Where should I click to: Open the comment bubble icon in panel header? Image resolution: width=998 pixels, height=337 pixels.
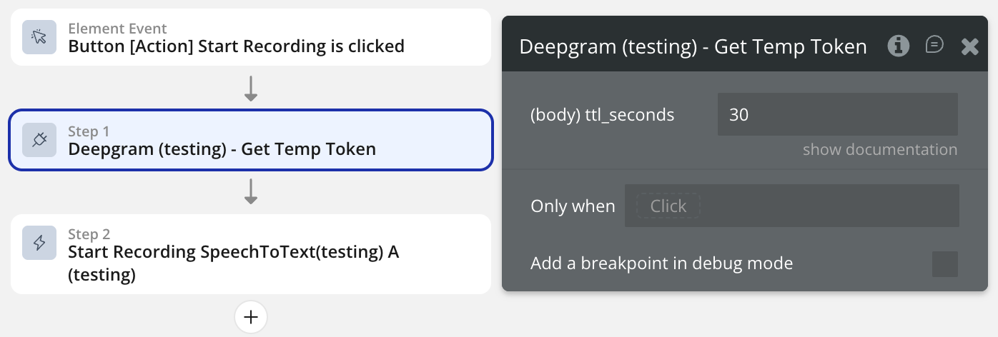[934, 46]
